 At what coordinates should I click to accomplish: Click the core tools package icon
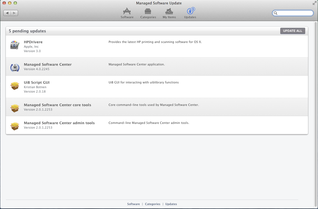tap(15, 108)
